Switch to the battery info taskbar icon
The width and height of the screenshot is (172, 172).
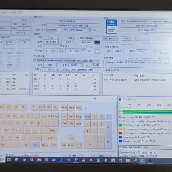click(x=150, y=160)
